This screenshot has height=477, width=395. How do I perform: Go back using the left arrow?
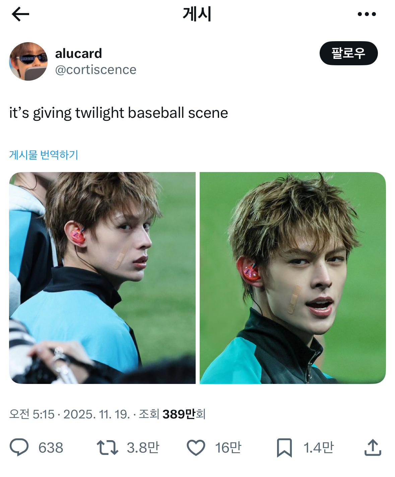(x=20, y=14)
